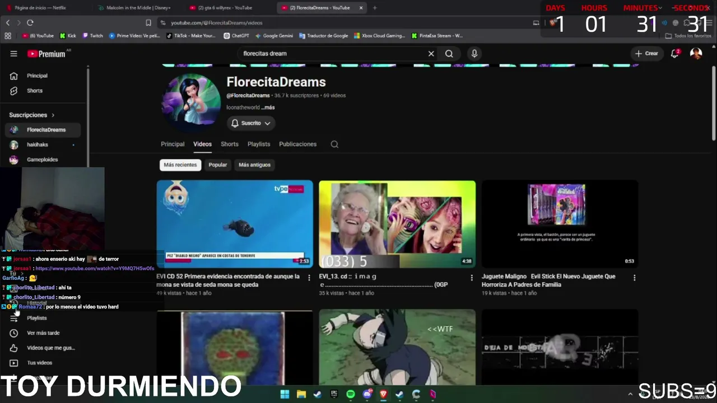
Task: Run search with the magnifier button
Action: (449, 54)
